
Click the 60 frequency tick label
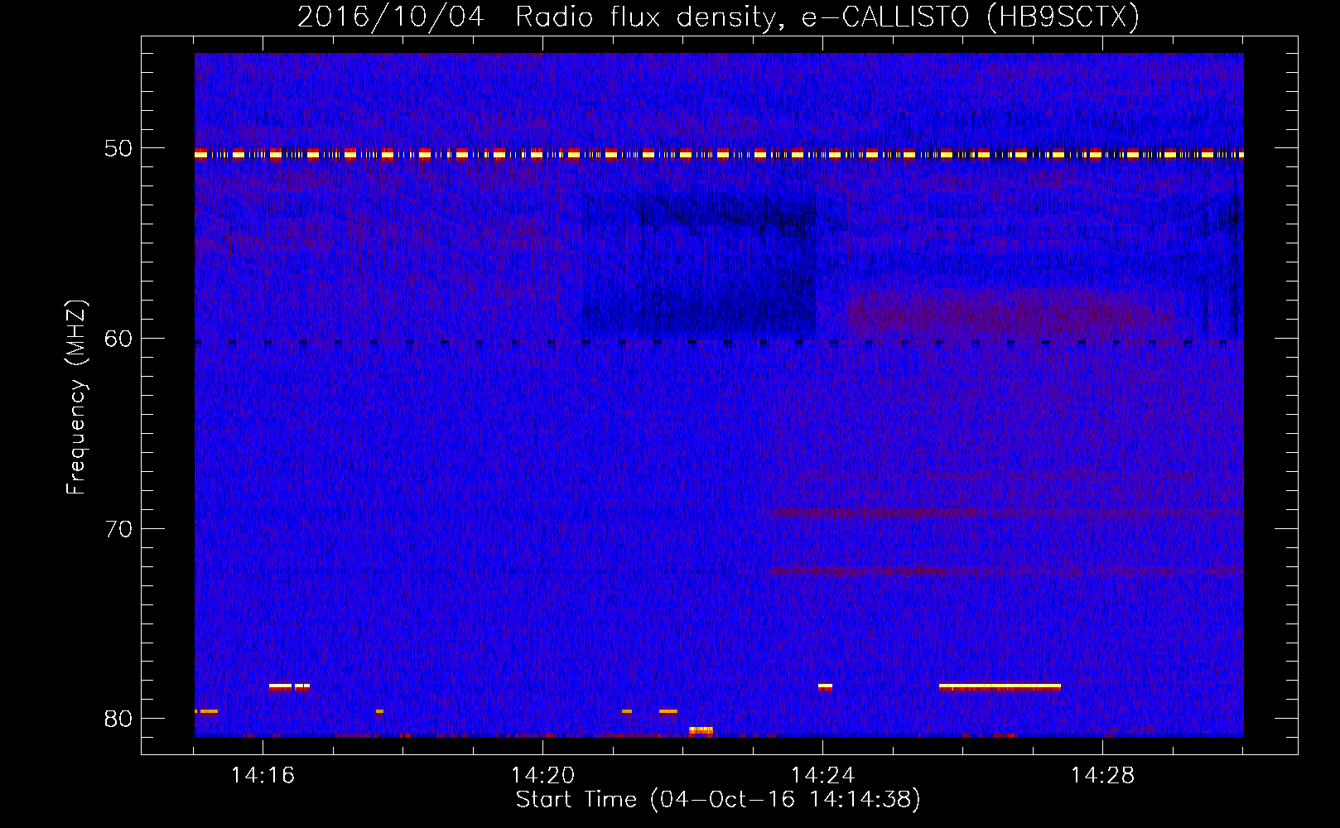tap(118, 338)
